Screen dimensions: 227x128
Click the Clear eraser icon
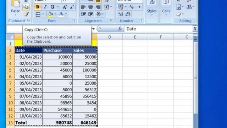click(x=179, y=14)
